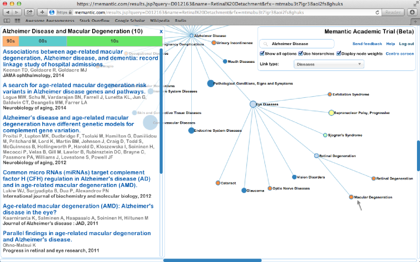Screen dimensions: 420x262
Task: Open the complement gene variation article
Action: point(68,124)
